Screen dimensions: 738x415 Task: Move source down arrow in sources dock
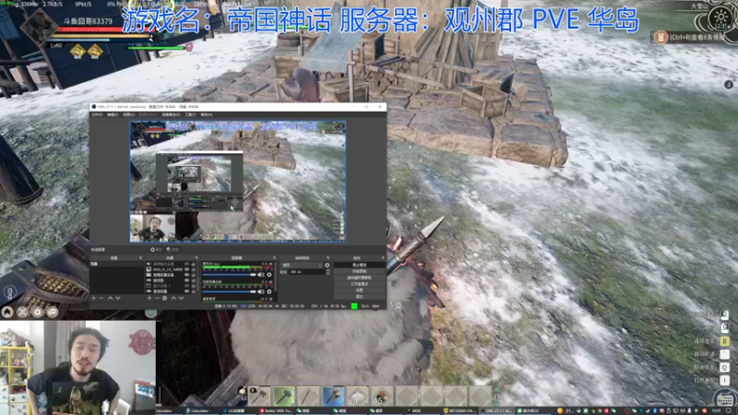pyautogui.click(x=181, y=298)
